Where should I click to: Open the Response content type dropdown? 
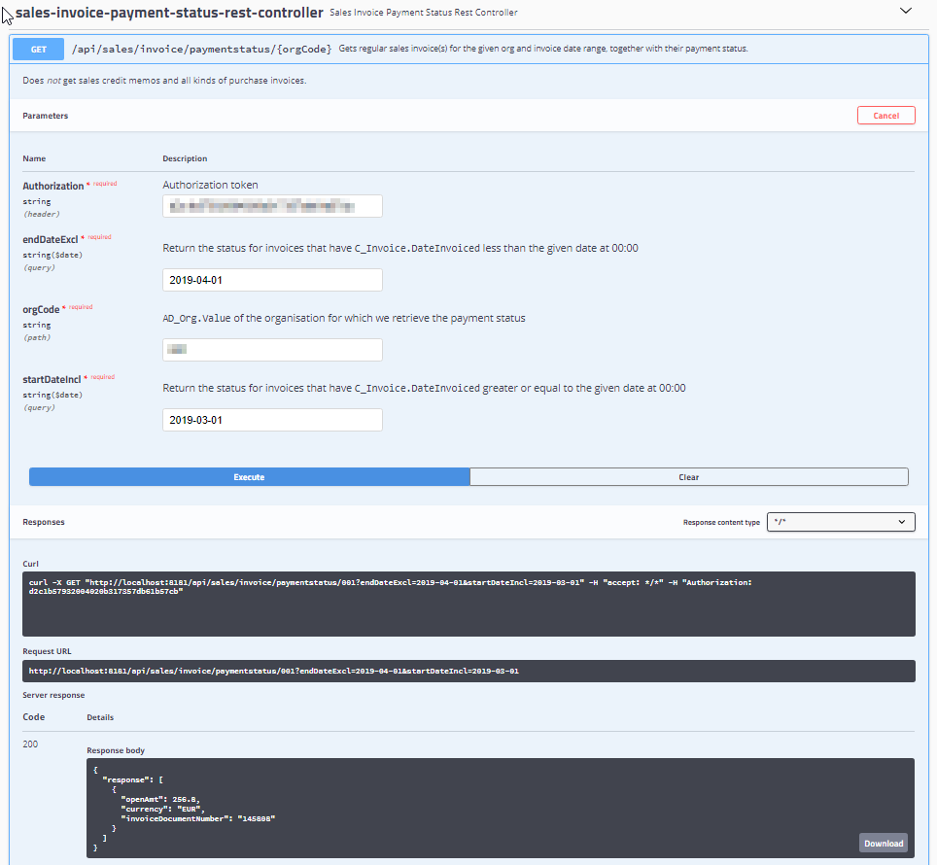pos(840,522)
